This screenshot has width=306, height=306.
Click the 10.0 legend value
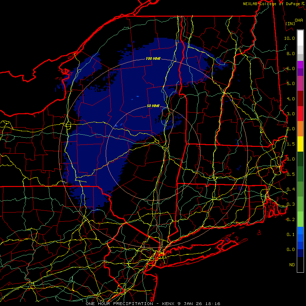[289, 38]
